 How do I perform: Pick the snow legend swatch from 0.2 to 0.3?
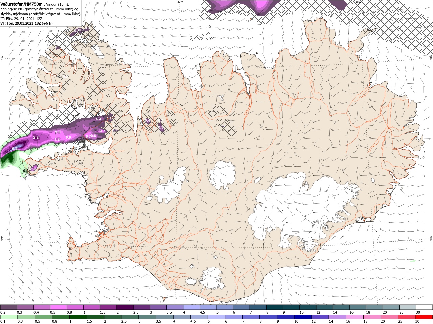point(8,307)
